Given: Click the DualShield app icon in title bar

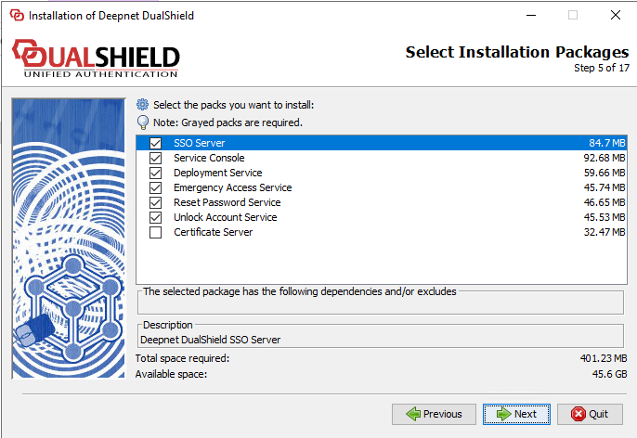Looking at the screenshot, I should [16, 16].
